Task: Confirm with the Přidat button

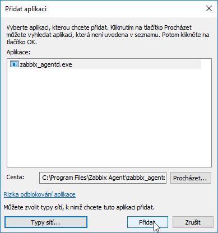Action: 147,222
